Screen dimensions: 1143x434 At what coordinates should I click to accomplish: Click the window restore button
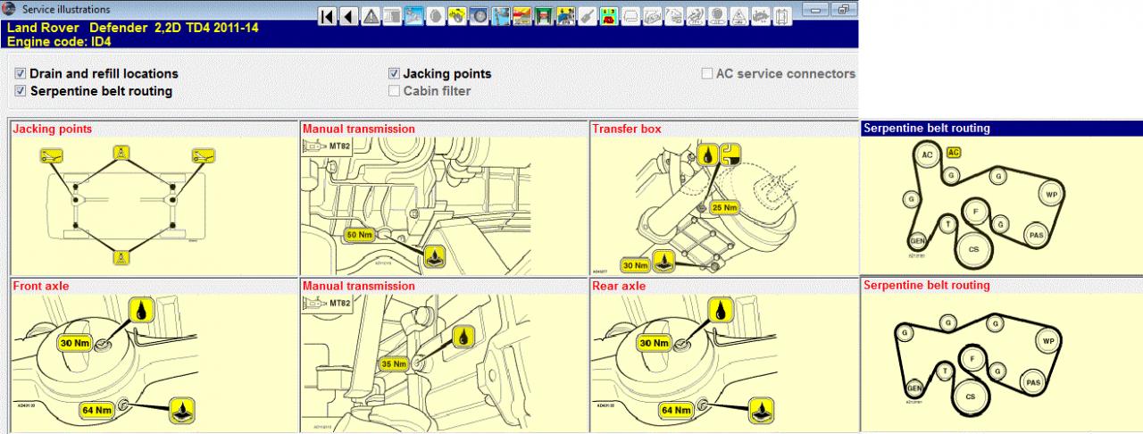click(841, 10)
